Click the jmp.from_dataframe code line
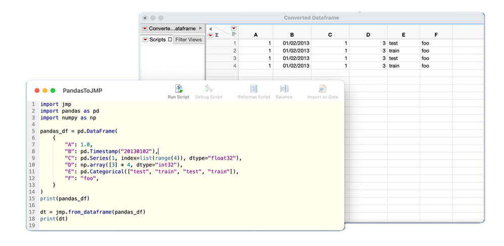504x246 pixels. [x=93, y=212]
